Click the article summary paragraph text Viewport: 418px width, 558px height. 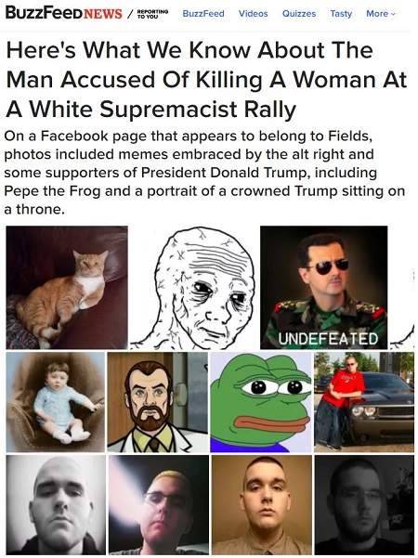coord(204,173)
